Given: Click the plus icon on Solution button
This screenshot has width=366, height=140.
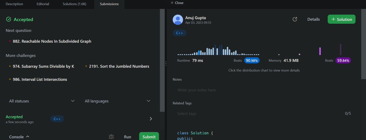Looking at the screenshot, I should click(x=333, y=19).
